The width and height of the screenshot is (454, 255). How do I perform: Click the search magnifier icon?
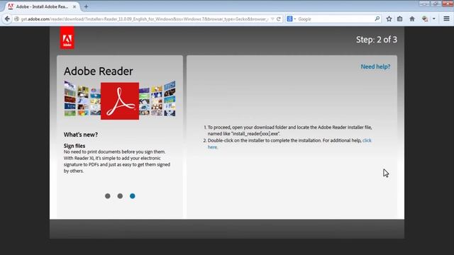click(377, 19)
